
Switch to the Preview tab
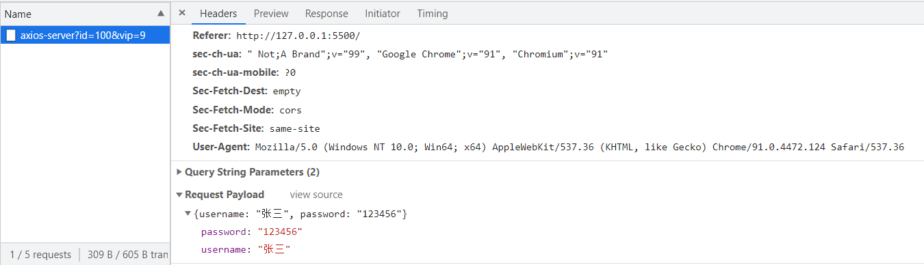pos(271,14)
